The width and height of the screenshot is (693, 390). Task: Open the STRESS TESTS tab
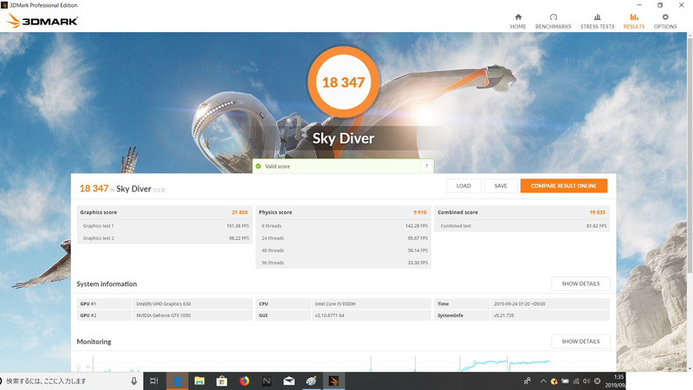[x=597, y=21]
